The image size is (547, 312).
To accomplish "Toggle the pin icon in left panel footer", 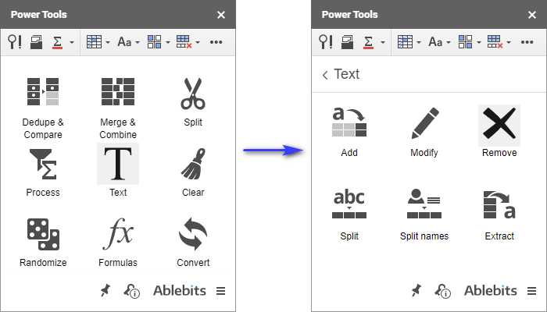I will (x=105, y=290).
